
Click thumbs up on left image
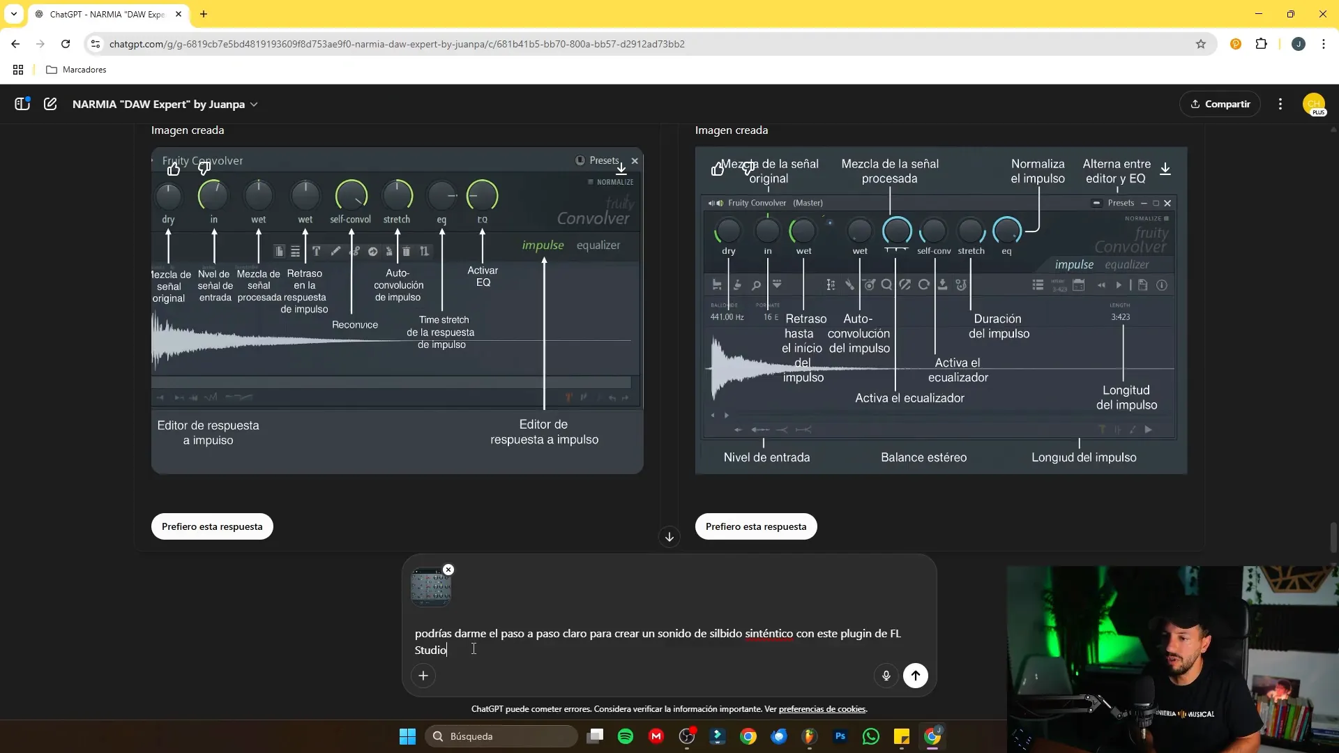point(174,169)
